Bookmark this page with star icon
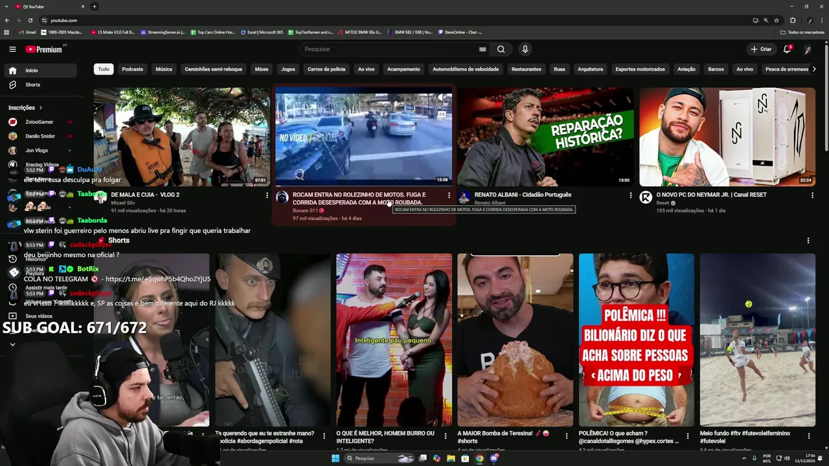829x466 pixels. point(776,20)
